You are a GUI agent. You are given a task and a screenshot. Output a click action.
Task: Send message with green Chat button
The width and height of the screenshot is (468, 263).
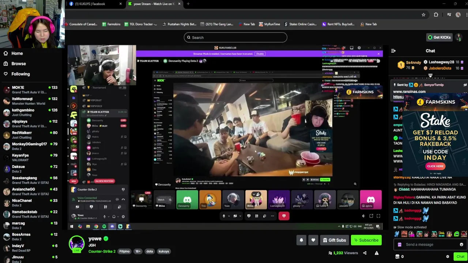click(460, 256)
